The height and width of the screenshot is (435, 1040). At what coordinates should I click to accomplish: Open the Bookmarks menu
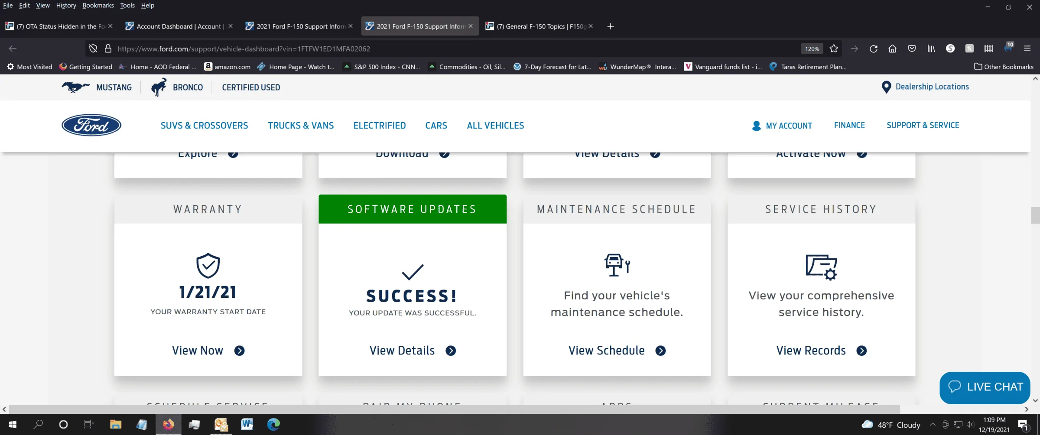[x=98, y=5]
